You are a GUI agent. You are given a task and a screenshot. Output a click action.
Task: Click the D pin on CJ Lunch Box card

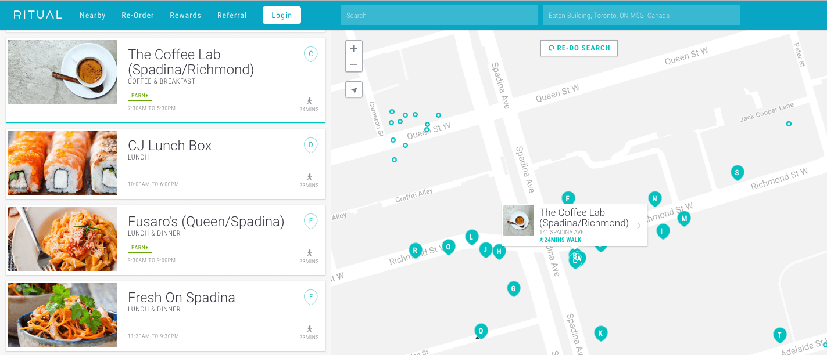click(x=311, y=145)
